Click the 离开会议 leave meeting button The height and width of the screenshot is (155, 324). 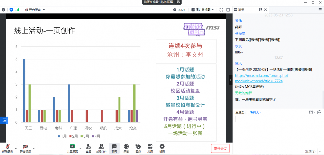coord(220,148)
